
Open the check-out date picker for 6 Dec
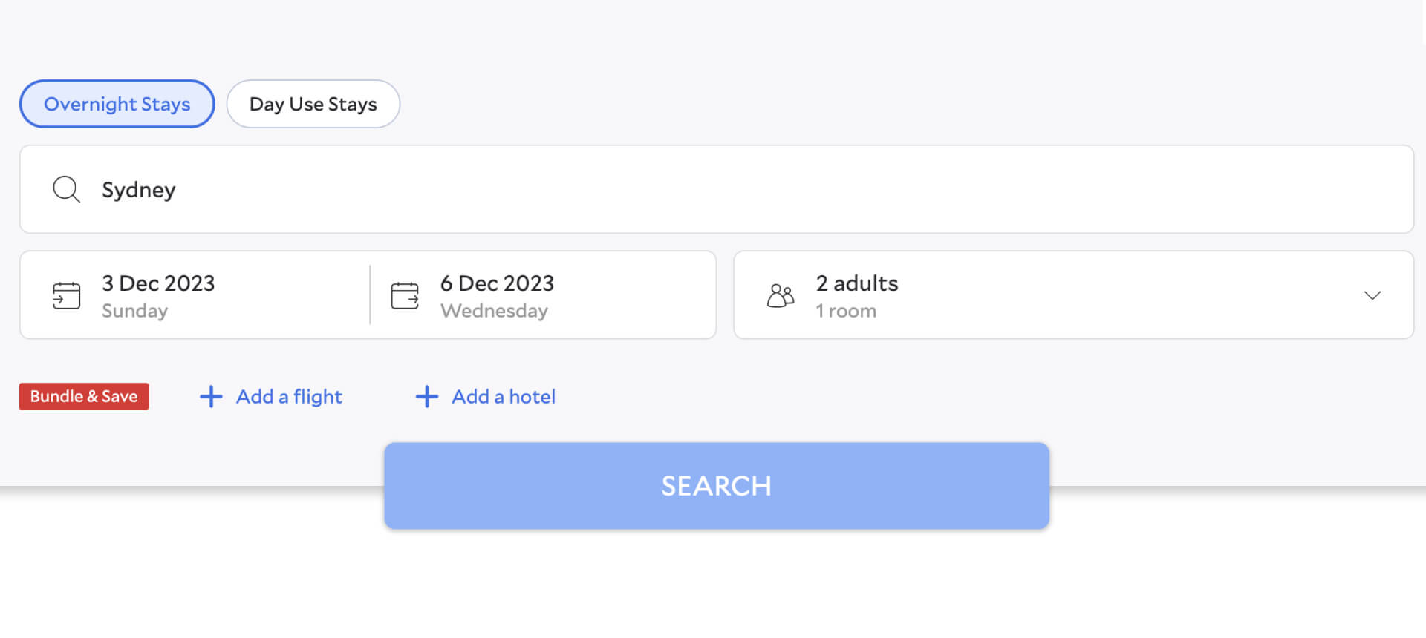pos(497,283)
